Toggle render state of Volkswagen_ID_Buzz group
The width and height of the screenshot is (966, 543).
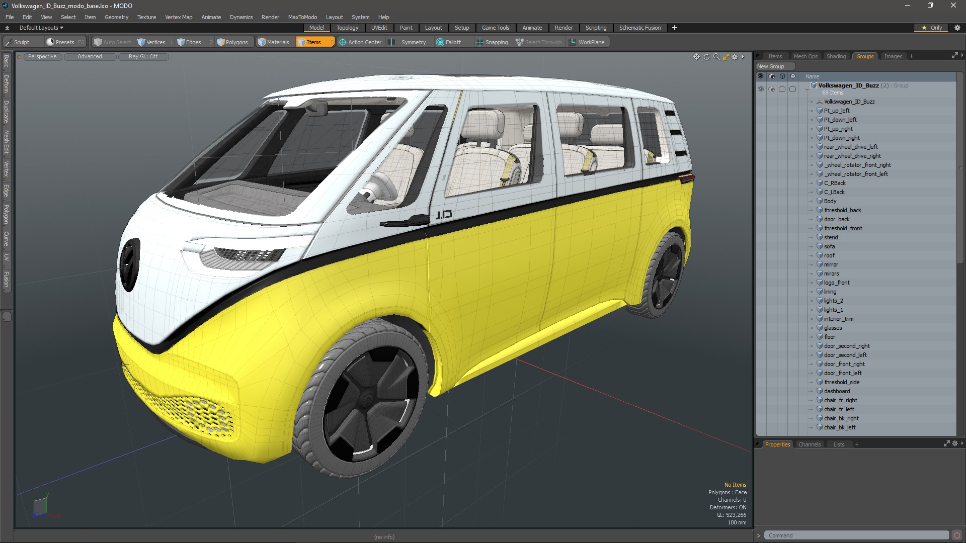click(772, 89)
